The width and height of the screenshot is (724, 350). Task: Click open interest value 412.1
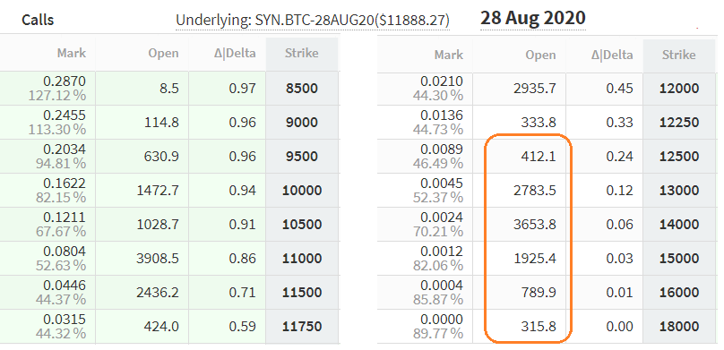pyautogui.click(x=539, y=157)
